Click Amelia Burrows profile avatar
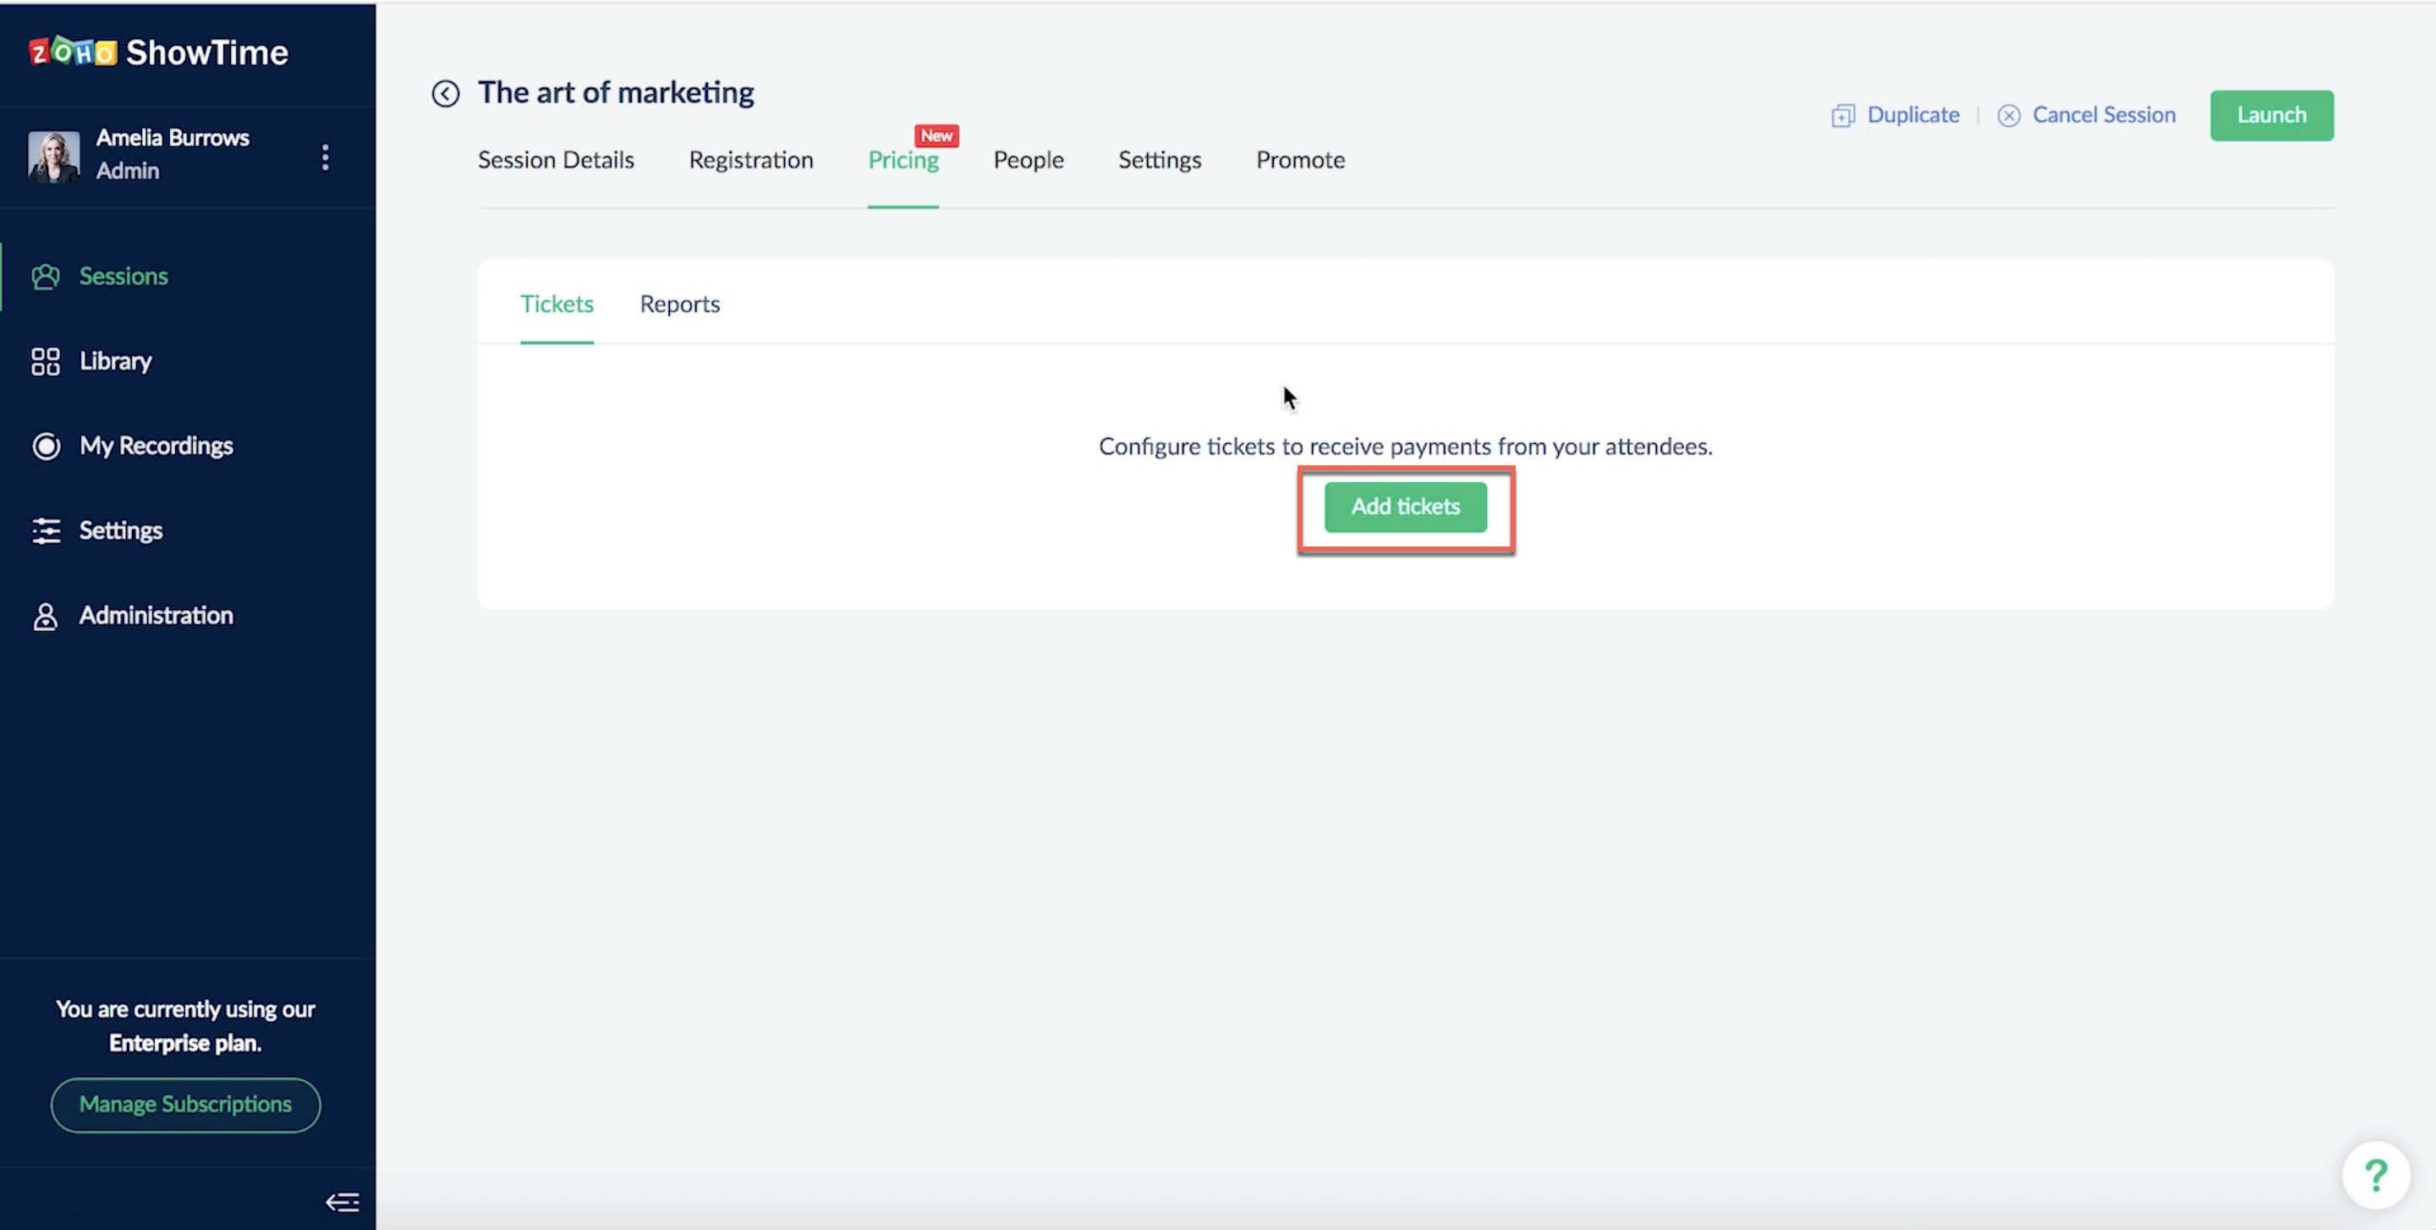Screen dimensions: 2436x1230 pyautogui.click(x=54, y=157)
